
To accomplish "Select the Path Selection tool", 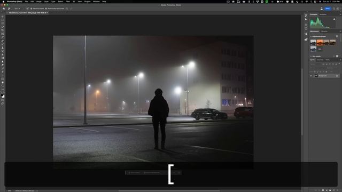I will [3, 75].
